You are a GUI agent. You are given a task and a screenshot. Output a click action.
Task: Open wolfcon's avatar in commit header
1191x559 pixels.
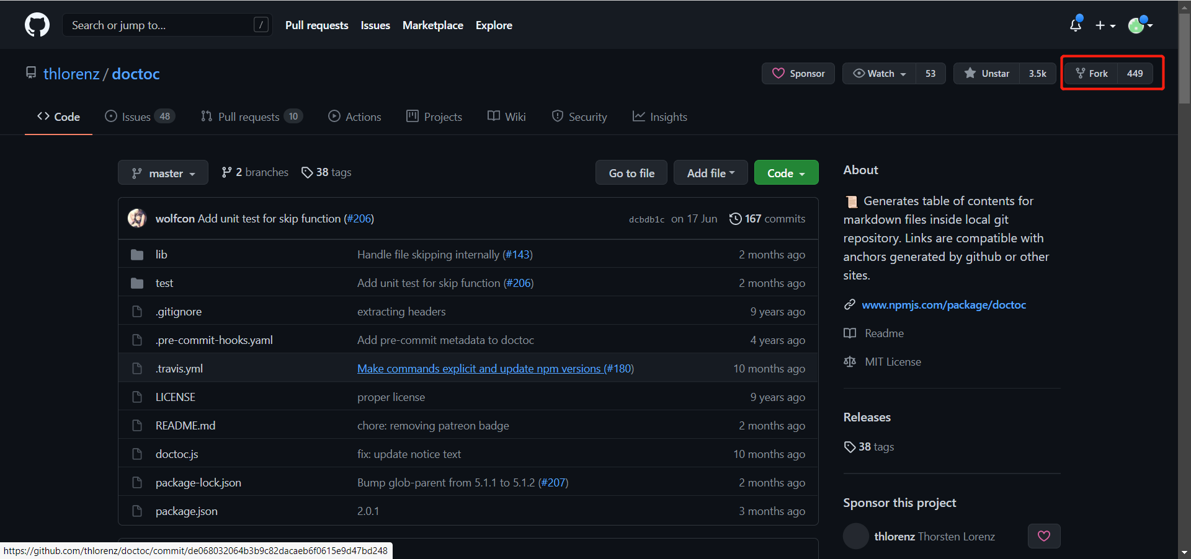click(x=137, y=218)
